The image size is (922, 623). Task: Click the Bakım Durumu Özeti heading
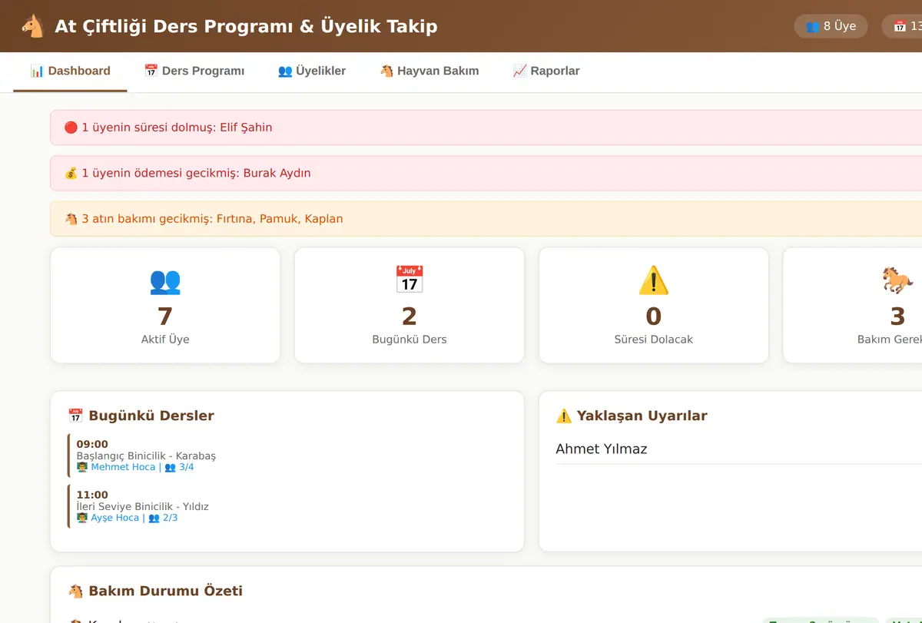point(155,591)
